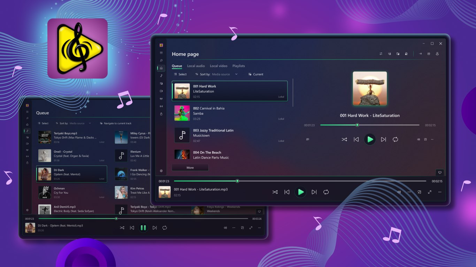This screenshot has height=267, width=476.
Task: Click More button below track list
Action: tap(190, 168)
